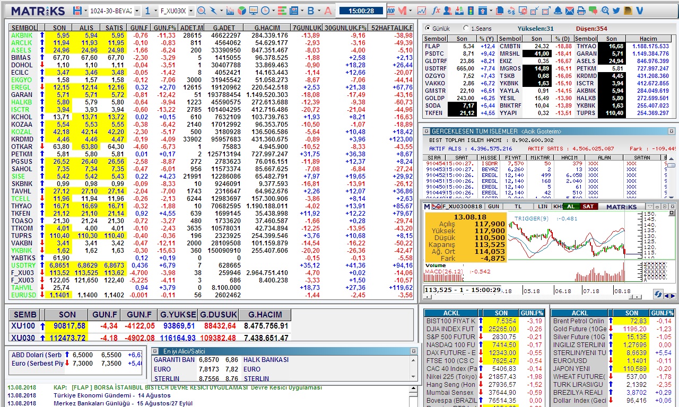679x407 pixels.
Task: Open chart window triangle dropdown menu
Action: tap(650, 207)
